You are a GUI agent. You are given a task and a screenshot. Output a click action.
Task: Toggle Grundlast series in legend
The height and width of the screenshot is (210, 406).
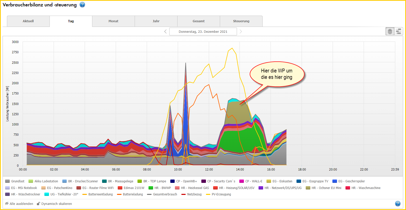tap(15, 181)
